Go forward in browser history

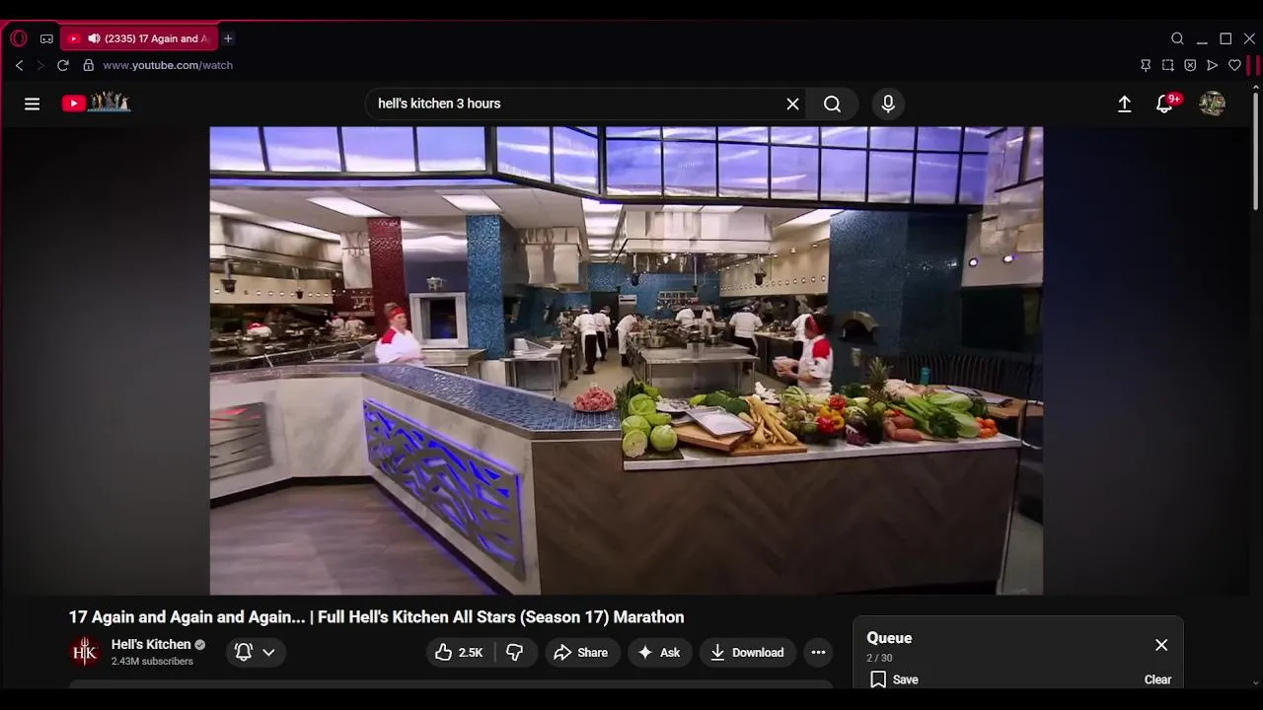(x=40, y=65)
